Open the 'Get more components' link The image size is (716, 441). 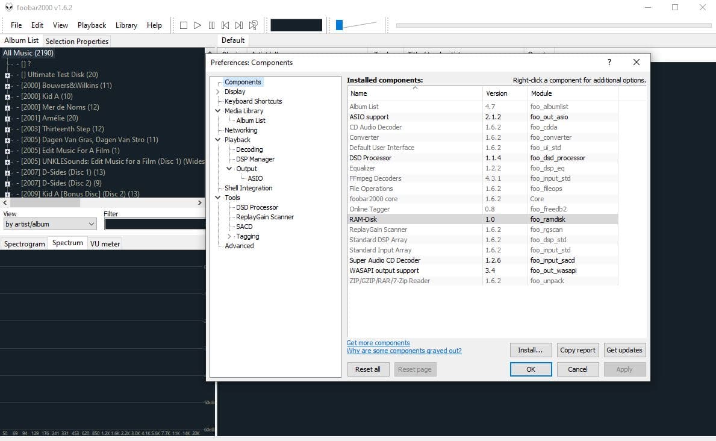pos(378,343)
